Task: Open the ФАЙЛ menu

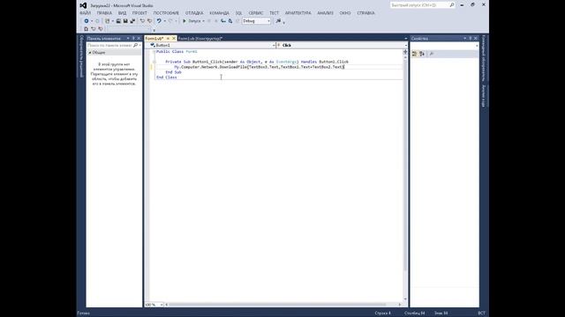Action: (85, 13)
